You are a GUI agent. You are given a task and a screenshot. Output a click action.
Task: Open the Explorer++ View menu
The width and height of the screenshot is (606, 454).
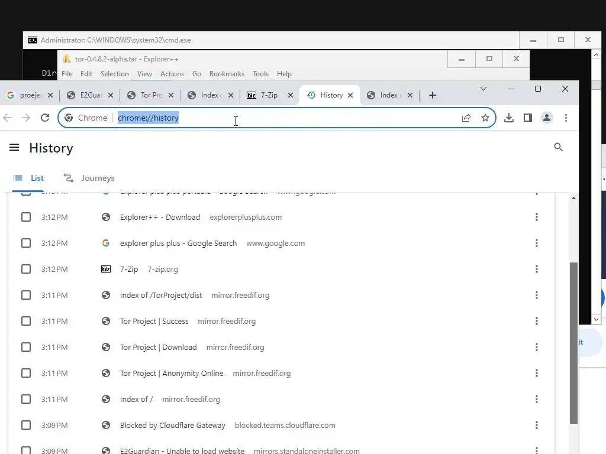point(144,74)
